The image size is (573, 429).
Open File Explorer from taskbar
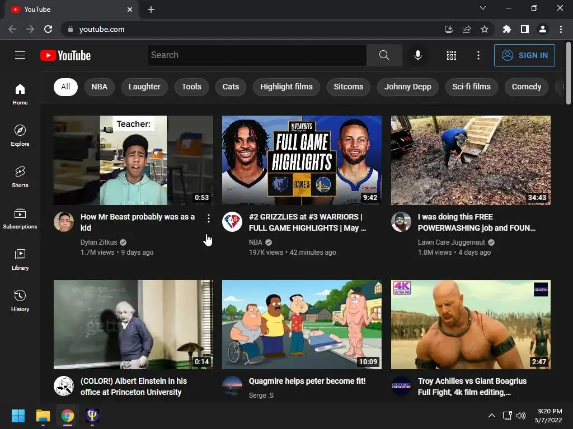point(43,416)
